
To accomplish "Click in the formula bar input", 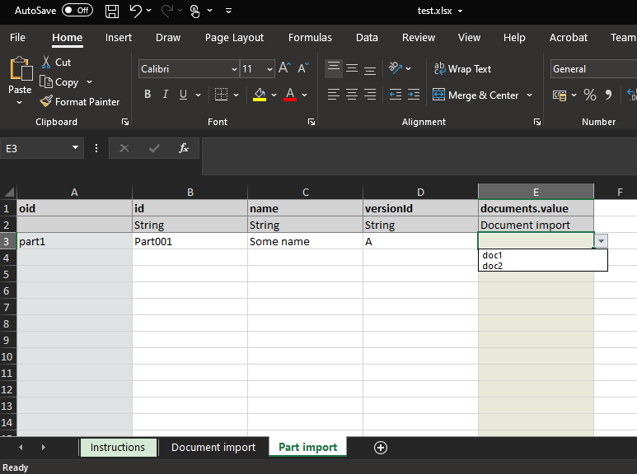I will 419,156.
